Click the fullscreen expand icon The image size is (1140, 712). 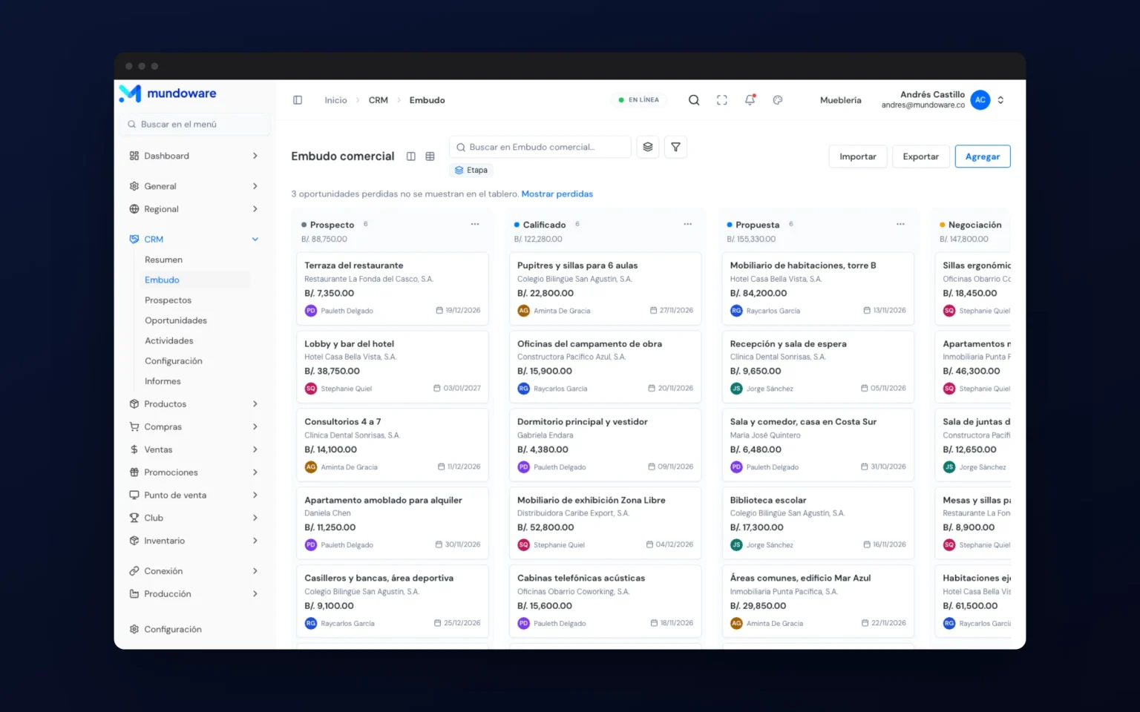click(722, 100)
